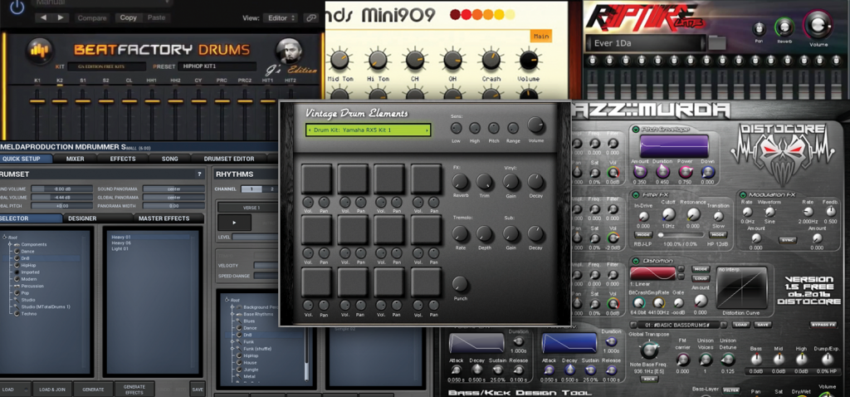
Task: Expand the Components node in drumset tree
Action: click(x=11, y=245)
